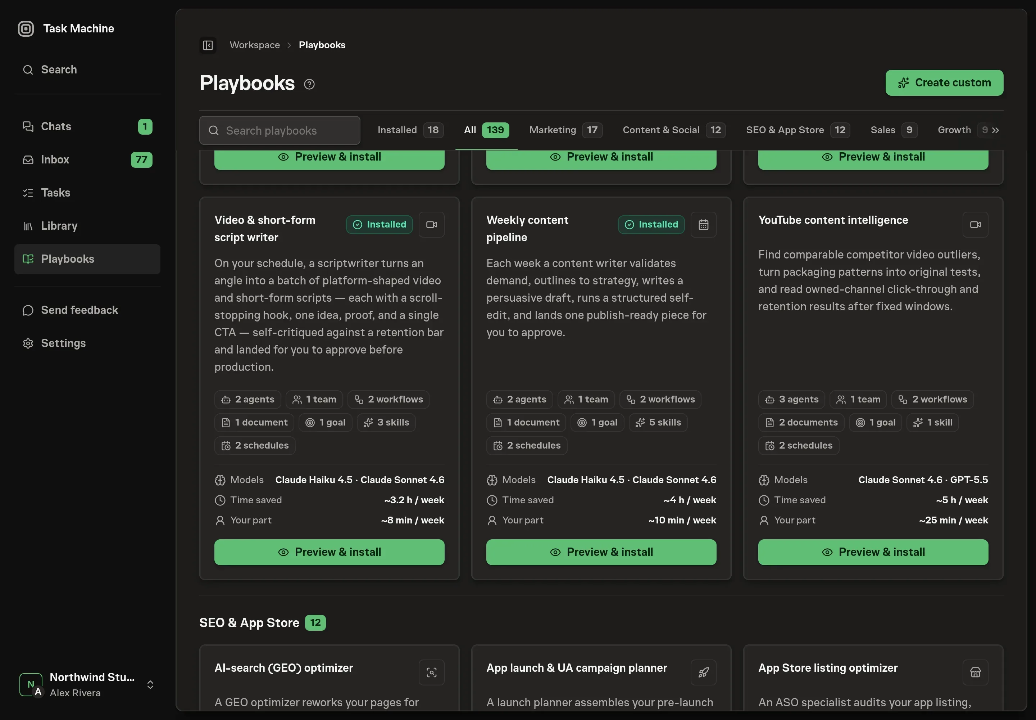Open Library in the sidebar
Image resolution: width=1036 pixels, height=720 pixels.
pyautogui.click(x=87, y=226)
